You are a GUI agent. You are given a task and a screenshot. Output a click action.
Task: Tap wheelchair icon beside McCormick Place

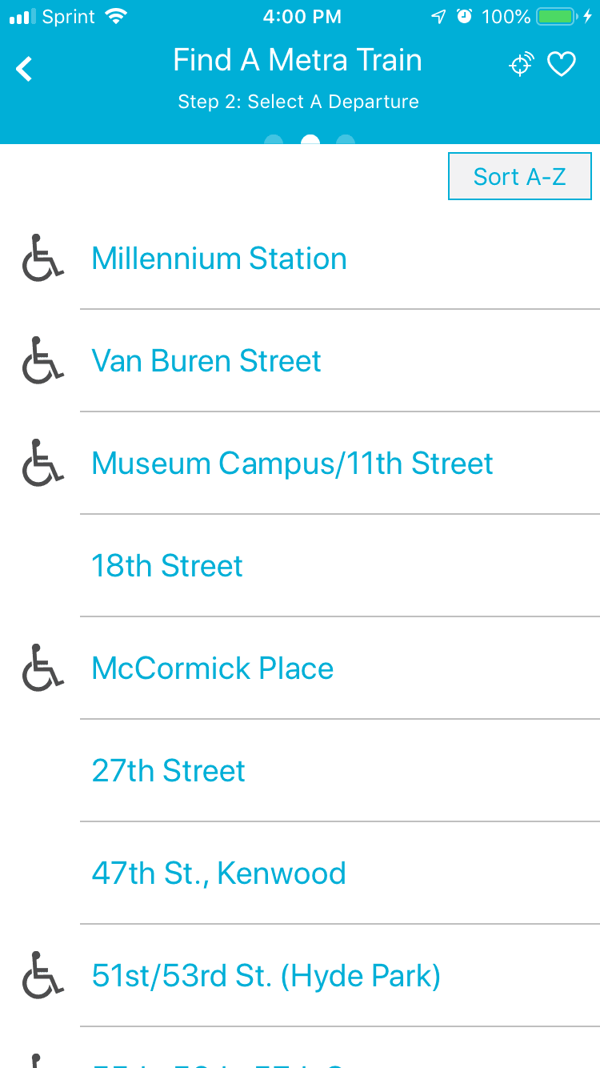pos(42,669)
